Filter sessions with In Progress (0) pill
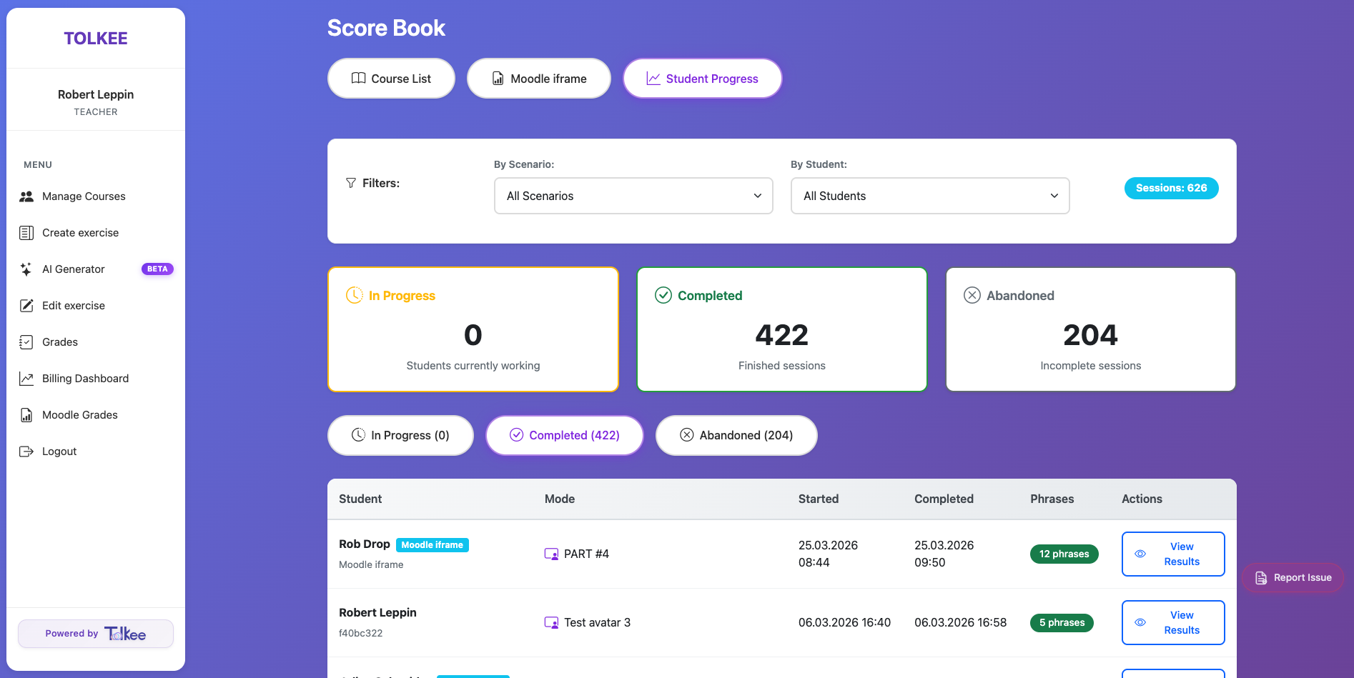 click(x=400, y=435)
